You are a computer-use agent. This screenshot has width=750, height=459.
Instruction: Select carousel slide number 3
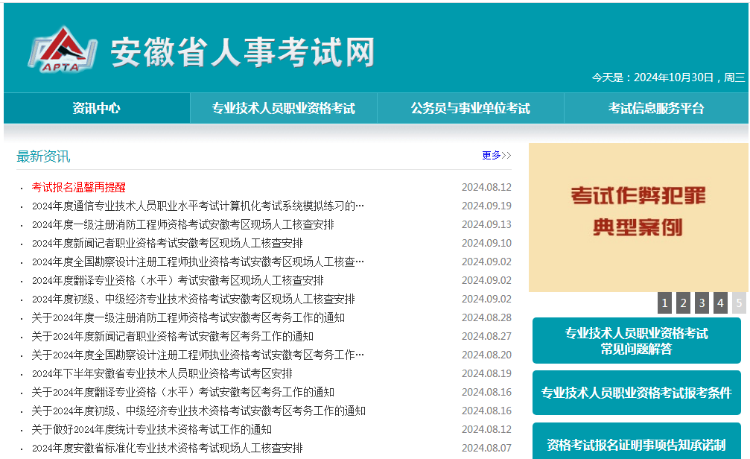point(701,303)
